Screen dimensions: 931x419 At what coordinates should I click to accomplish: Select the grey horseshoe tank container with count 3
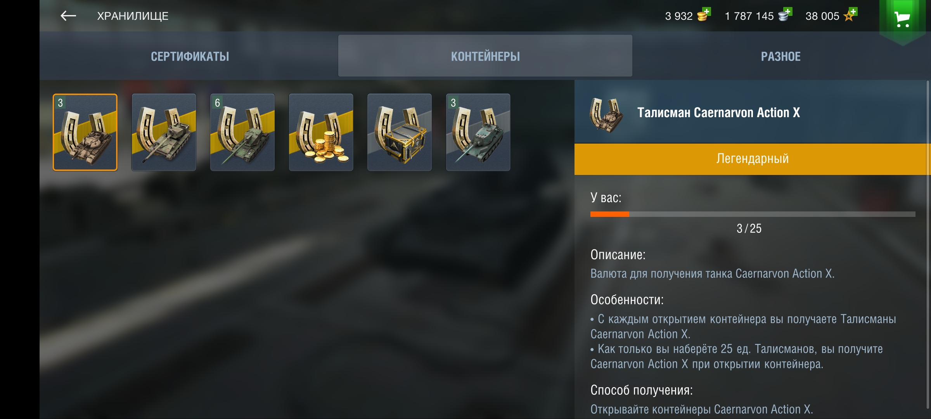pos(478,132)
